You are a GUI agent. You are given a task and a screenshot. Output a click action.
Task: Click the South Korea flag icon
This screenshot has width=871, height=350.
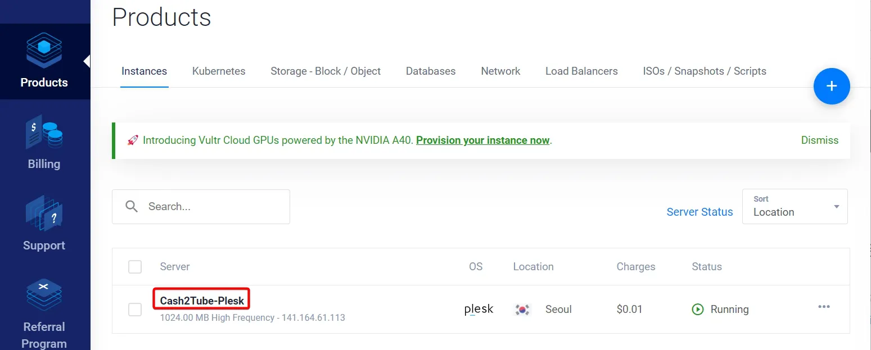pyautogui.click(x=523, y=309)
